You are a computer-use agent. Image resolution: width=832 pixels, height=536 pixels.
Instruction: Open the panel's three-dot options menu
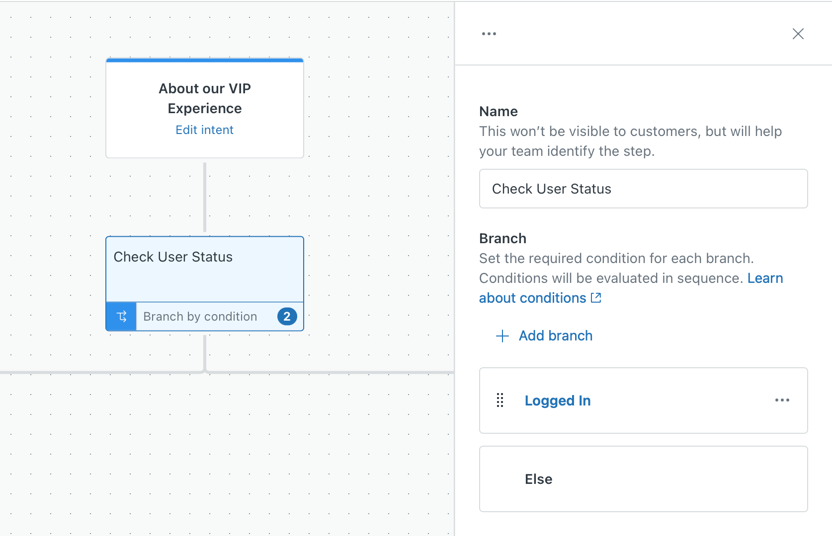point(489,34)
